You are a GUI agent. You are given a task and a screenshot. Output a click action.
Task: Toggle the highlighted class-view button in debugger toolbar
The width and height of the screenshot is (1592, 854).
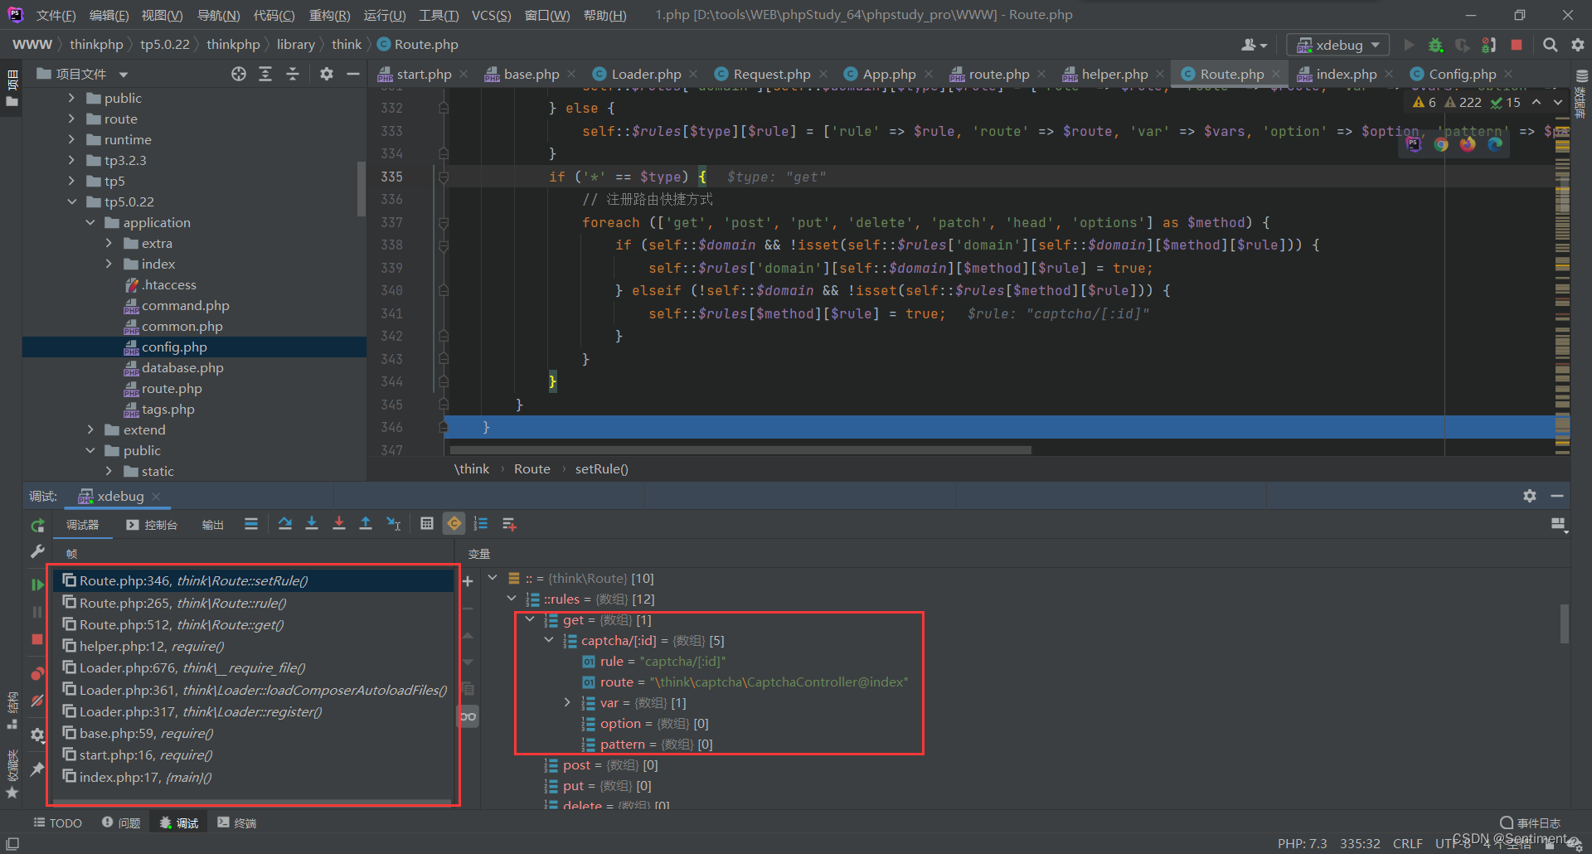[x=454, y=523]
